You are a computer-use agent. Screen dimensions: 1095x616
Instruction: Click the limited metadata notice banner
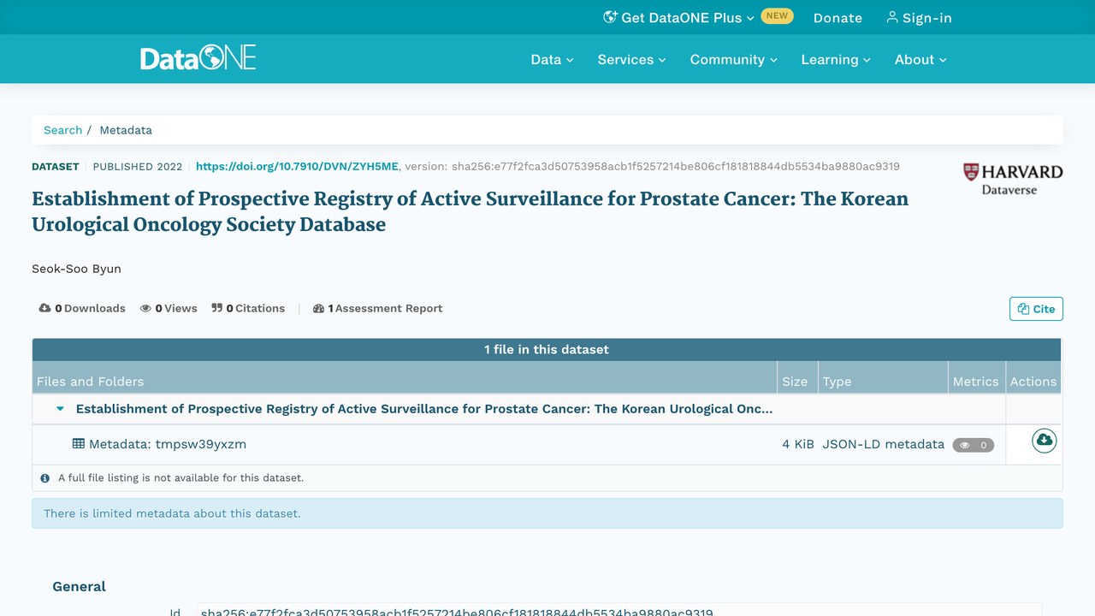click(x=547, y=513)
